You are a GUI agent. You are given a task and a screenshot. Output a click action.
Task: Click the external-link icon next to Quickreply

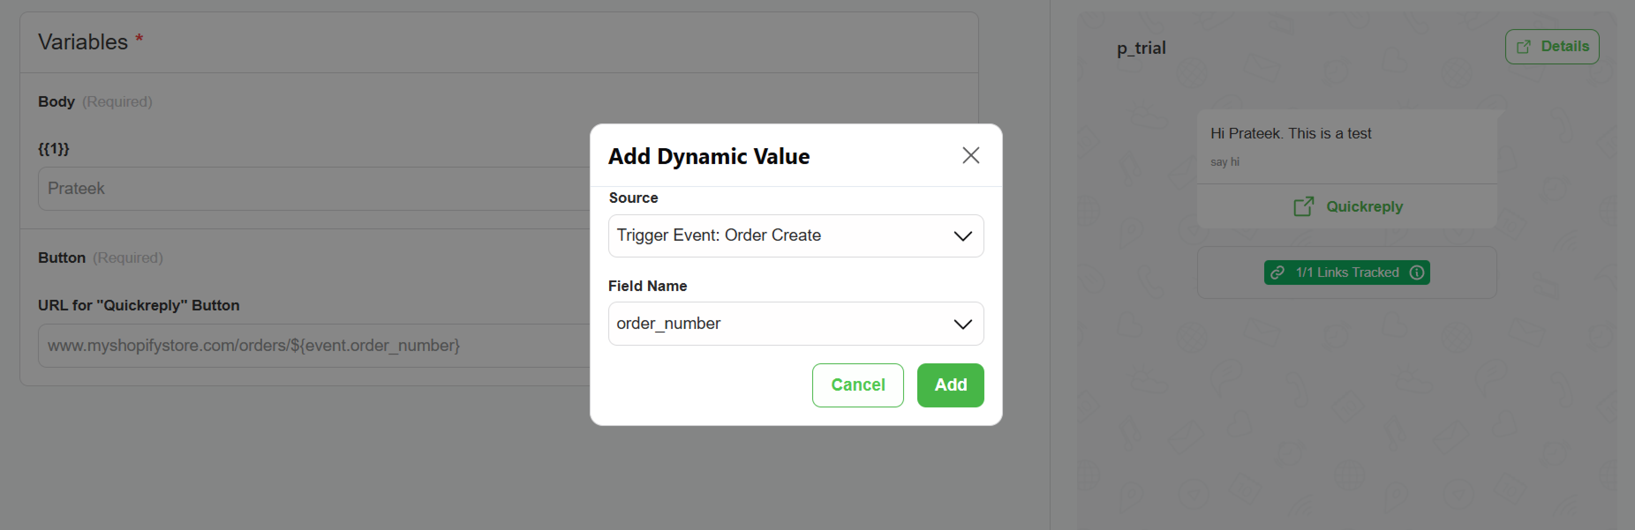(1303, 207)
